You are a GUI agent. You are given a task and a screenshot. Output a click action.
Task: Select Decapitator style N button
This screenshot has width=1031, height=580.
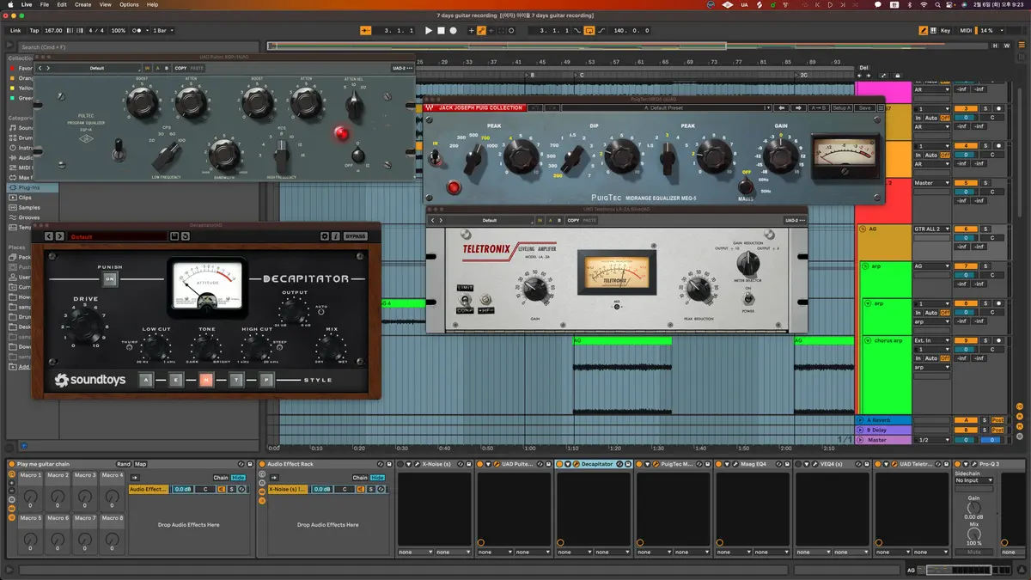[205, 380]
